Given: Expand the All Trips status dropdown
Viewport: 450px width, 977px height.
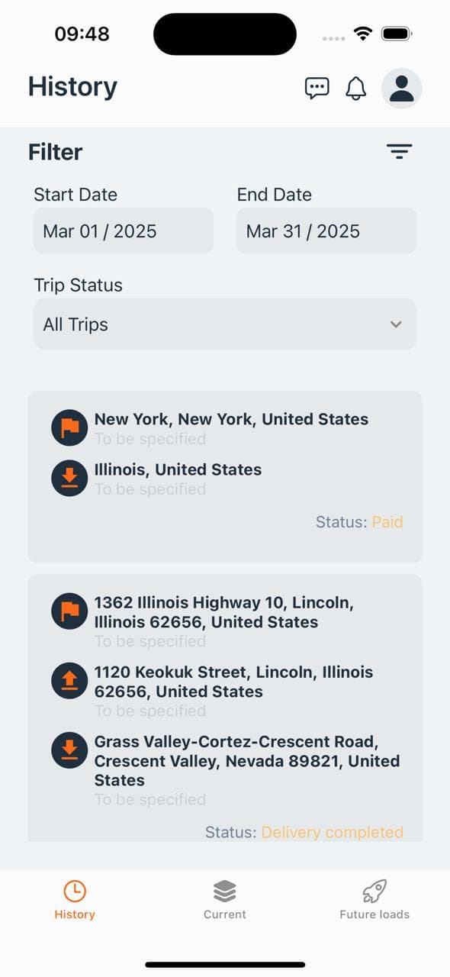Looking at the screenshot, I should pos(225,324).
